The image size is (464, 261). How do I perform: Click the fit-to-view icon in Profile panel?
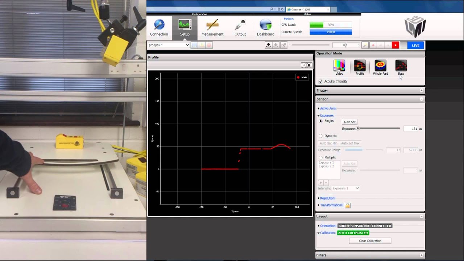pyautogui.click(x=309, y=65)
